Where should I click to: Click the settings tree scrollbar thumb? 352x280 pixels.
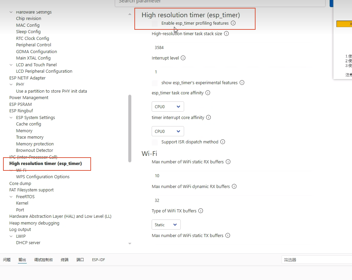click(130, 129)
